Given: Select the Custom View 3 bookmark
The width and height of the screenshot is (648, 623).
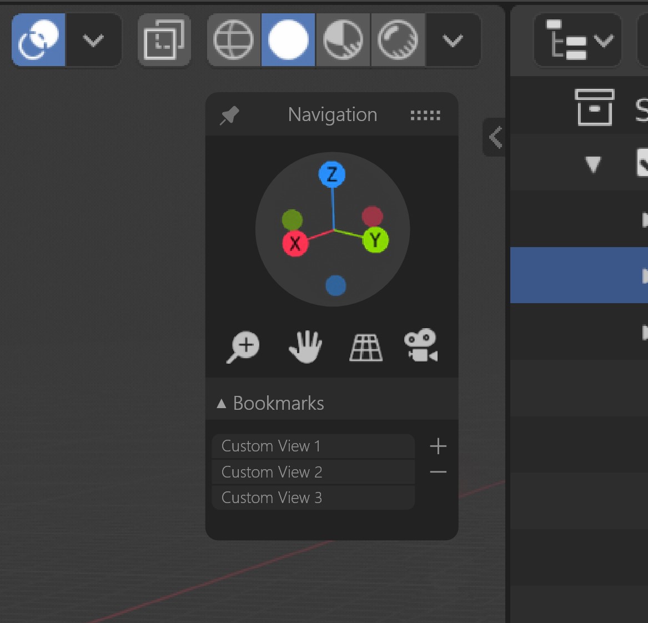Looking at the screenshot, I should point(313,498).
